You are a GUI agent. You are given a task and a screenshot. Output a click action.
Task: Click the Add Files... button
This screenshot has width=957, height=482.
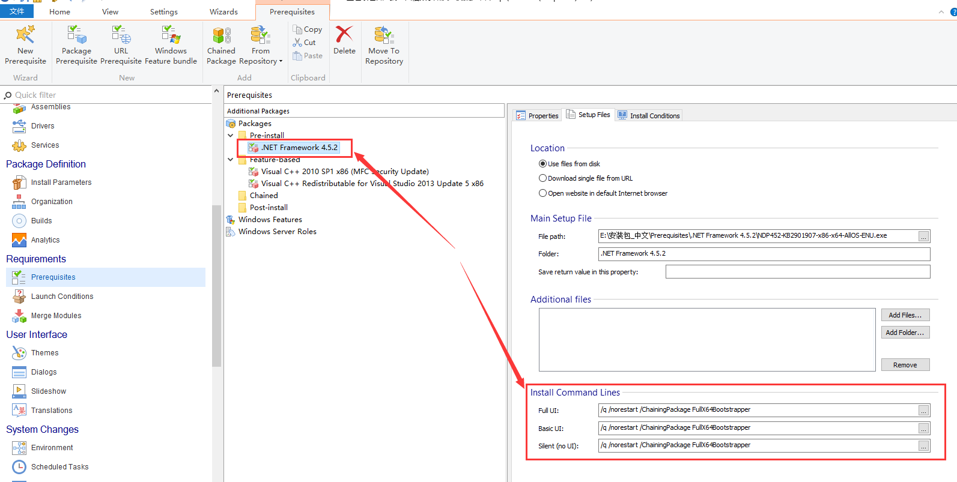tap(905, 315)
